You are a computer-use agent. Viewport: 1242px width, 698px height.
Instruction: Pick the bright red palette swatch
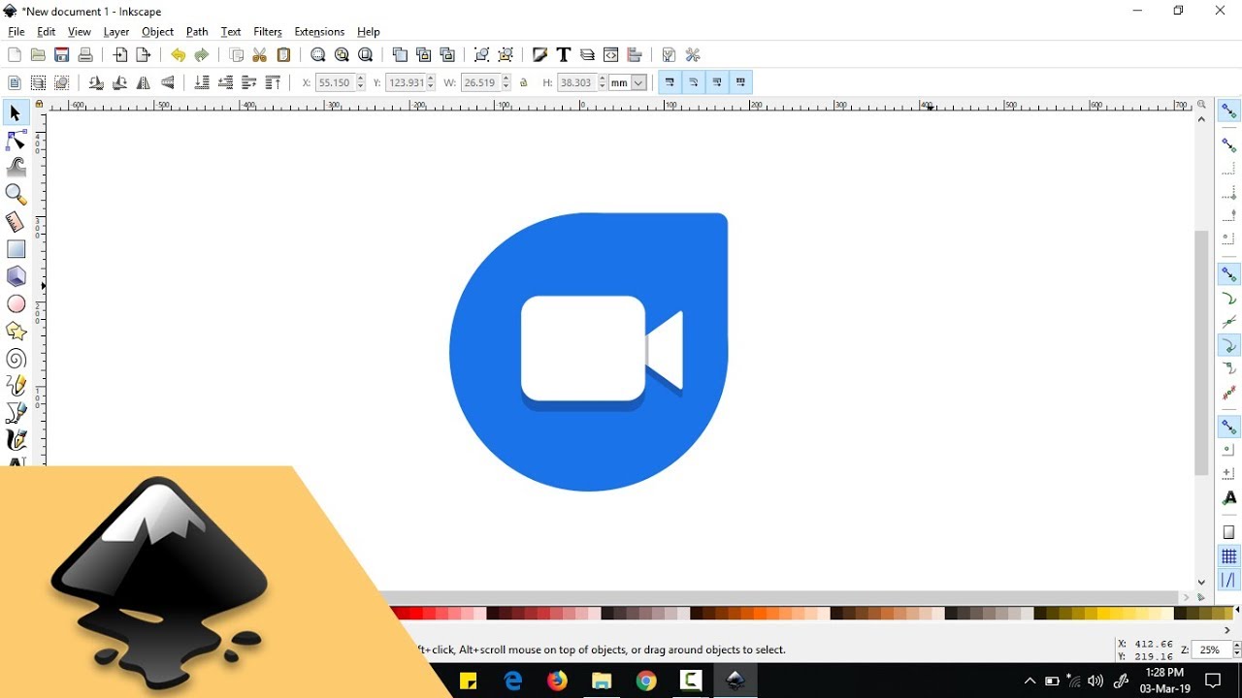point(417,613)
